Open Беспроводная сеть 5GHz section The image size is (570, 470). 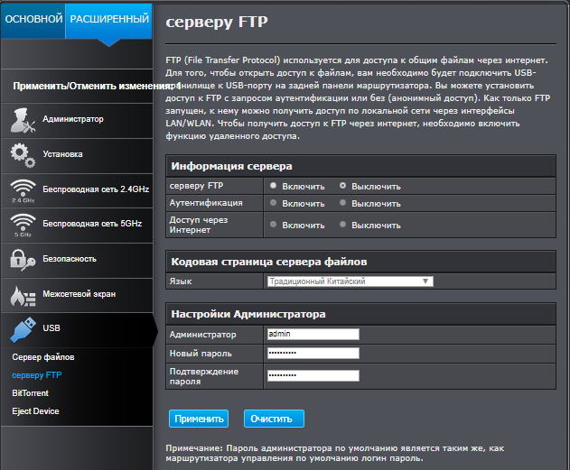(x=77, y=225)
